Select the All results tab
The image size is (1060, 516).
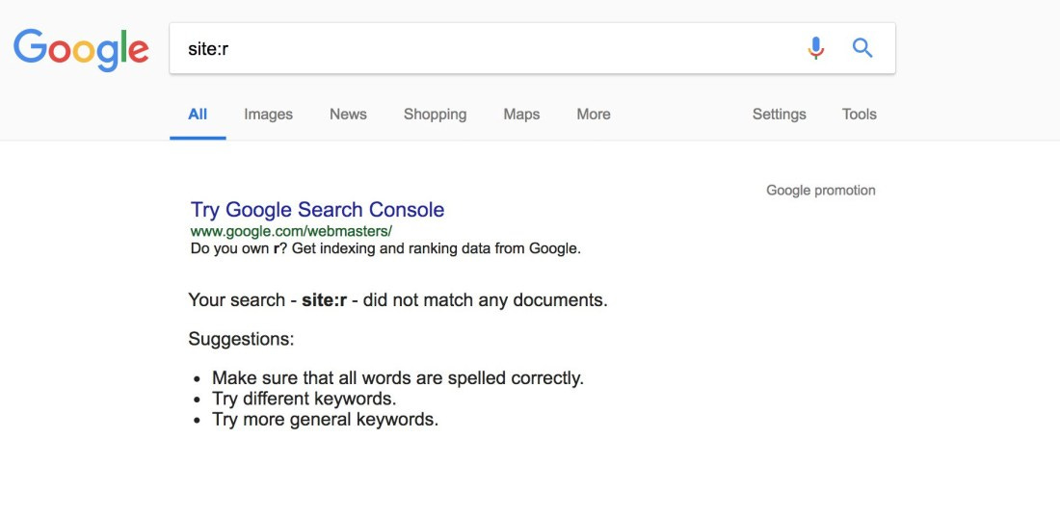click(x=198, y=115)
